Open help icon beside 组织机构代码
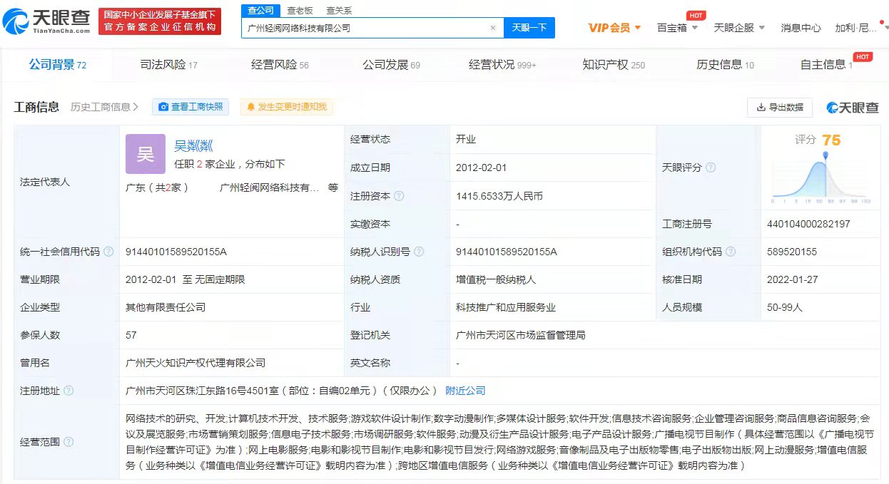This screenshot has width=889, height=484. tap(731, 252)
